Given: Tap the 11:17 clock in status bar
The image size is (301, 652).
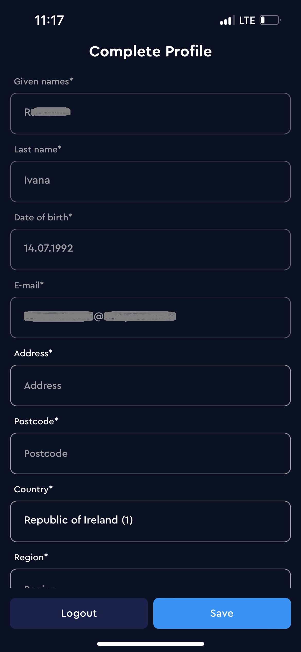Looking at the screenshot, I should click(49, 20).
